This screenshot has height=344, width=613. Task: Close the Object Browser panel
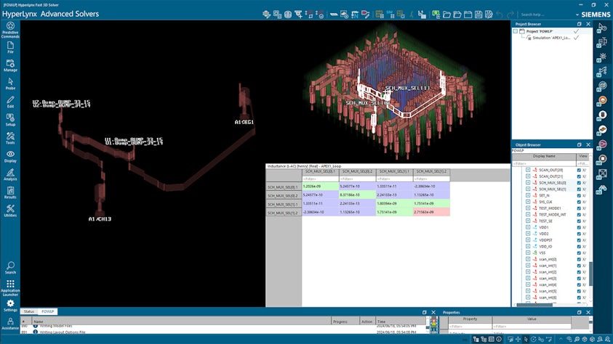coord(588,144)
